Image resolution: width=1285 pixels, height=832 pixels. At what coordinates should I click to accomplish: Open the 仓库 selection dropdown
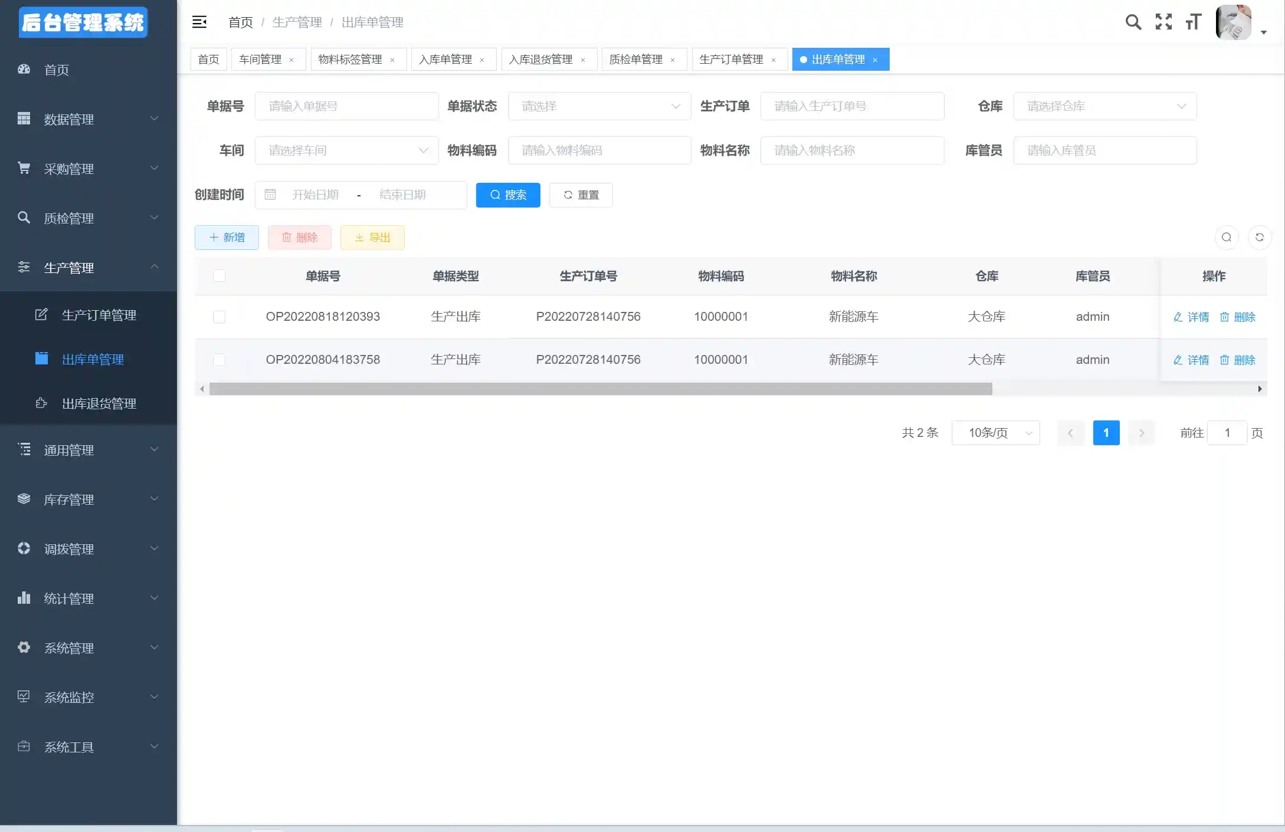(x=1104, y=106)
